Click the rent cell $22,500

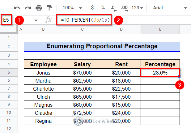coord(121,89)
